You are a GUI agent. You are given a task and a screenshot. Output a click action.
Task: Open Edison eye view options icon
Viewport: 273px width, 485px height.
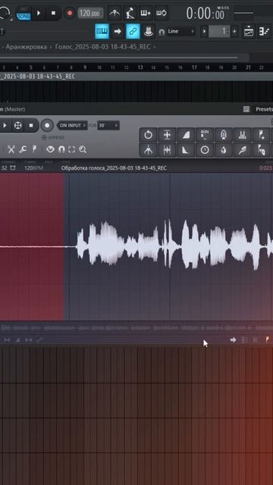pyautogui.click(x=50, y=150)
